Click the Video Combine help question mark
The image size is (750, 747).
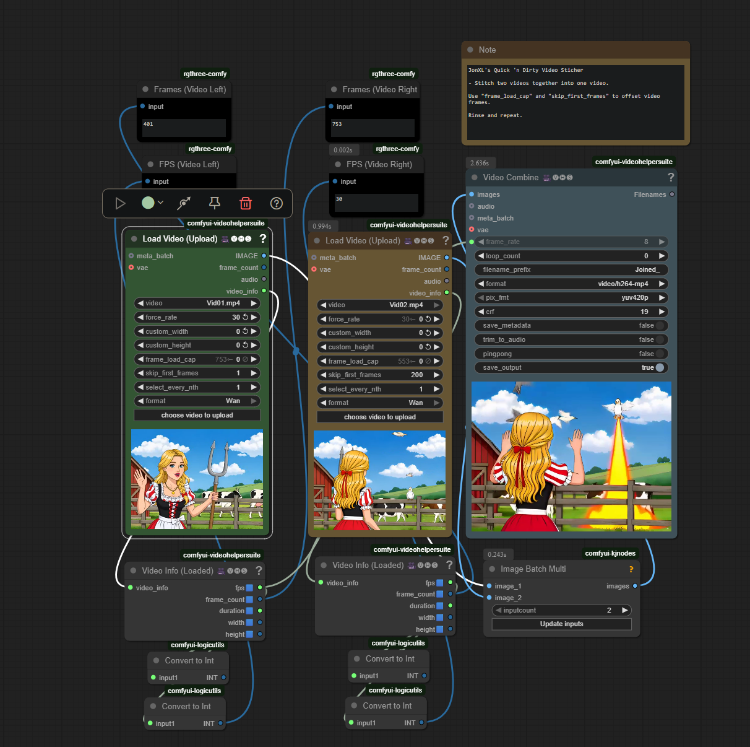coord(671,177)
